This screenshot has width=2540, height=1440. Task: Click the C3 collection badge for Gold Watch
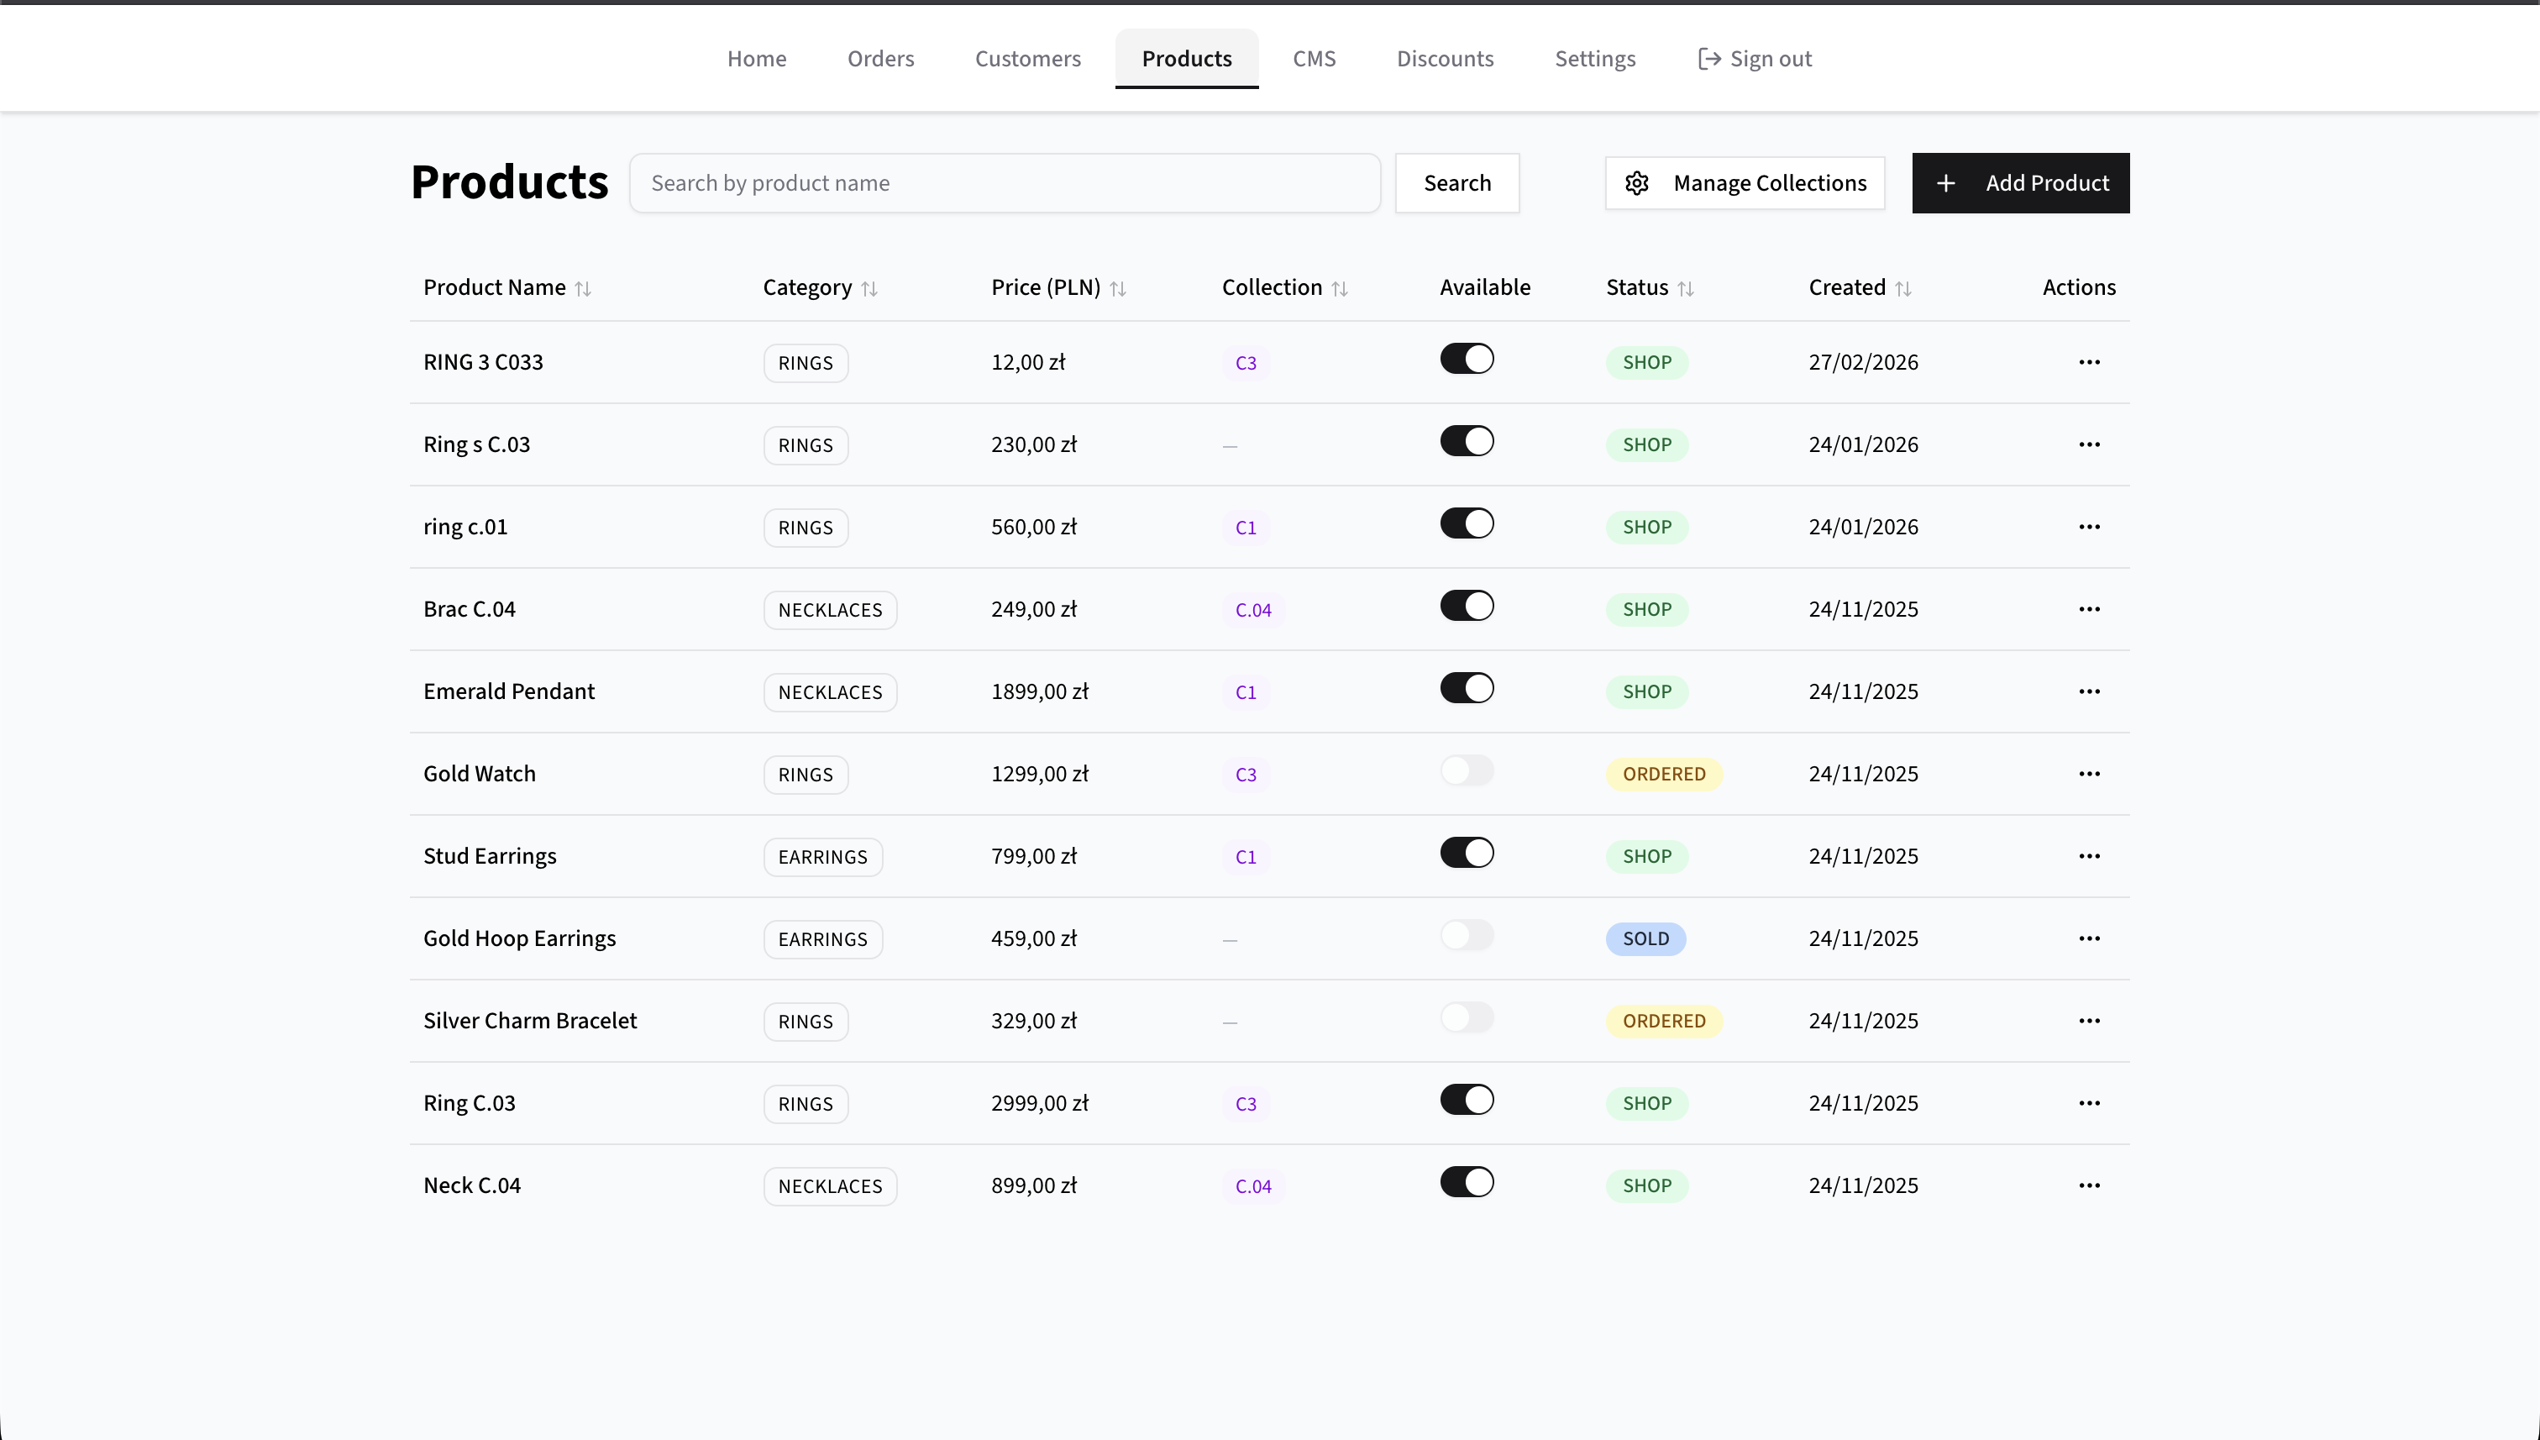pyautogui.click(x=1245, y=775)
